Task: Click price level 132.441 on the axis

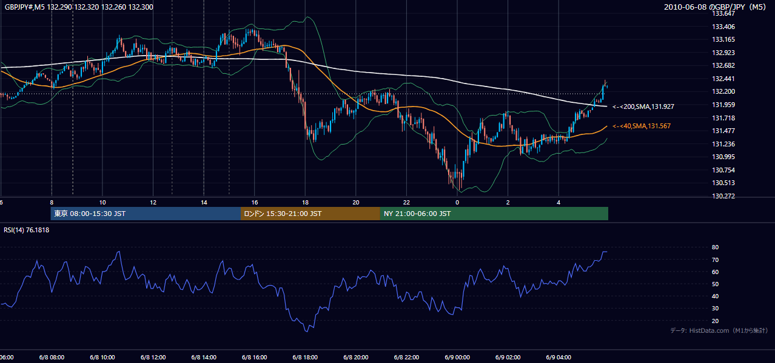Action: click(x=723, y=79)
